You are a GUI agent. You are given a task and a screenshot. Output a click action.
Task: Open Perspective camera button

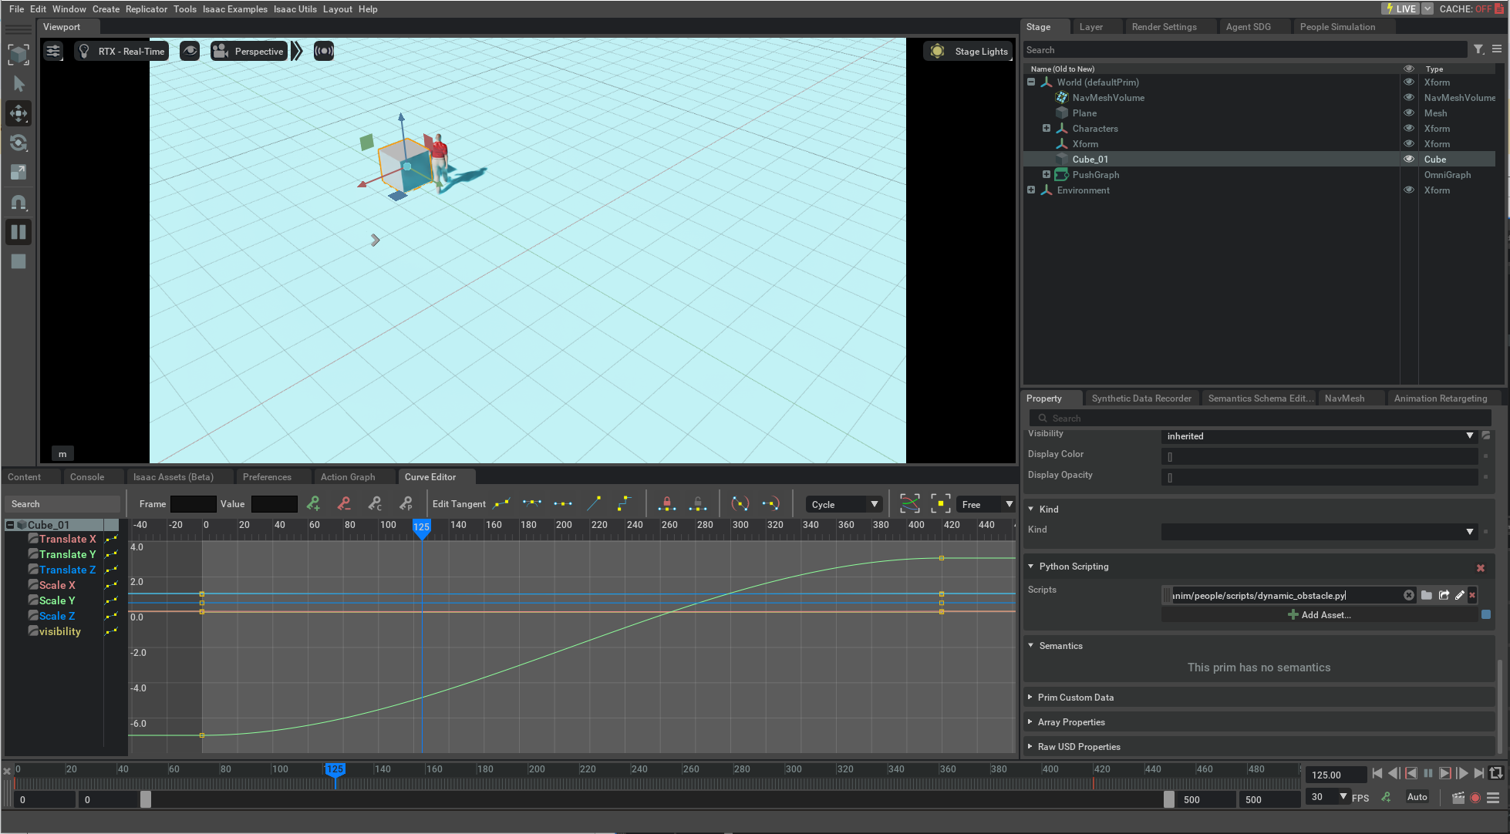248,51
